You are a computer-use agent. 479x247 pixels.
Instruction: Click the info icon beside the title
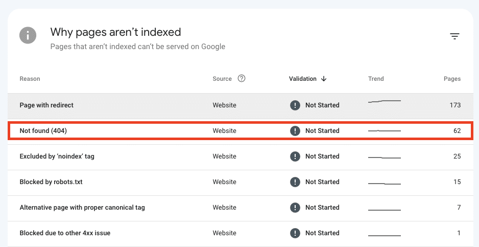(28, 36)
